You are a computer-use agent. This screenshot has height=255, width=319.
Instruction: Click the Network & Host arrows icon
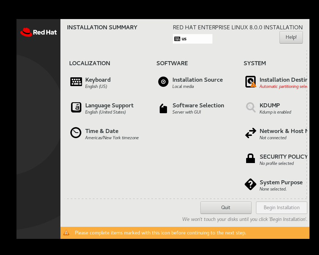251,133
